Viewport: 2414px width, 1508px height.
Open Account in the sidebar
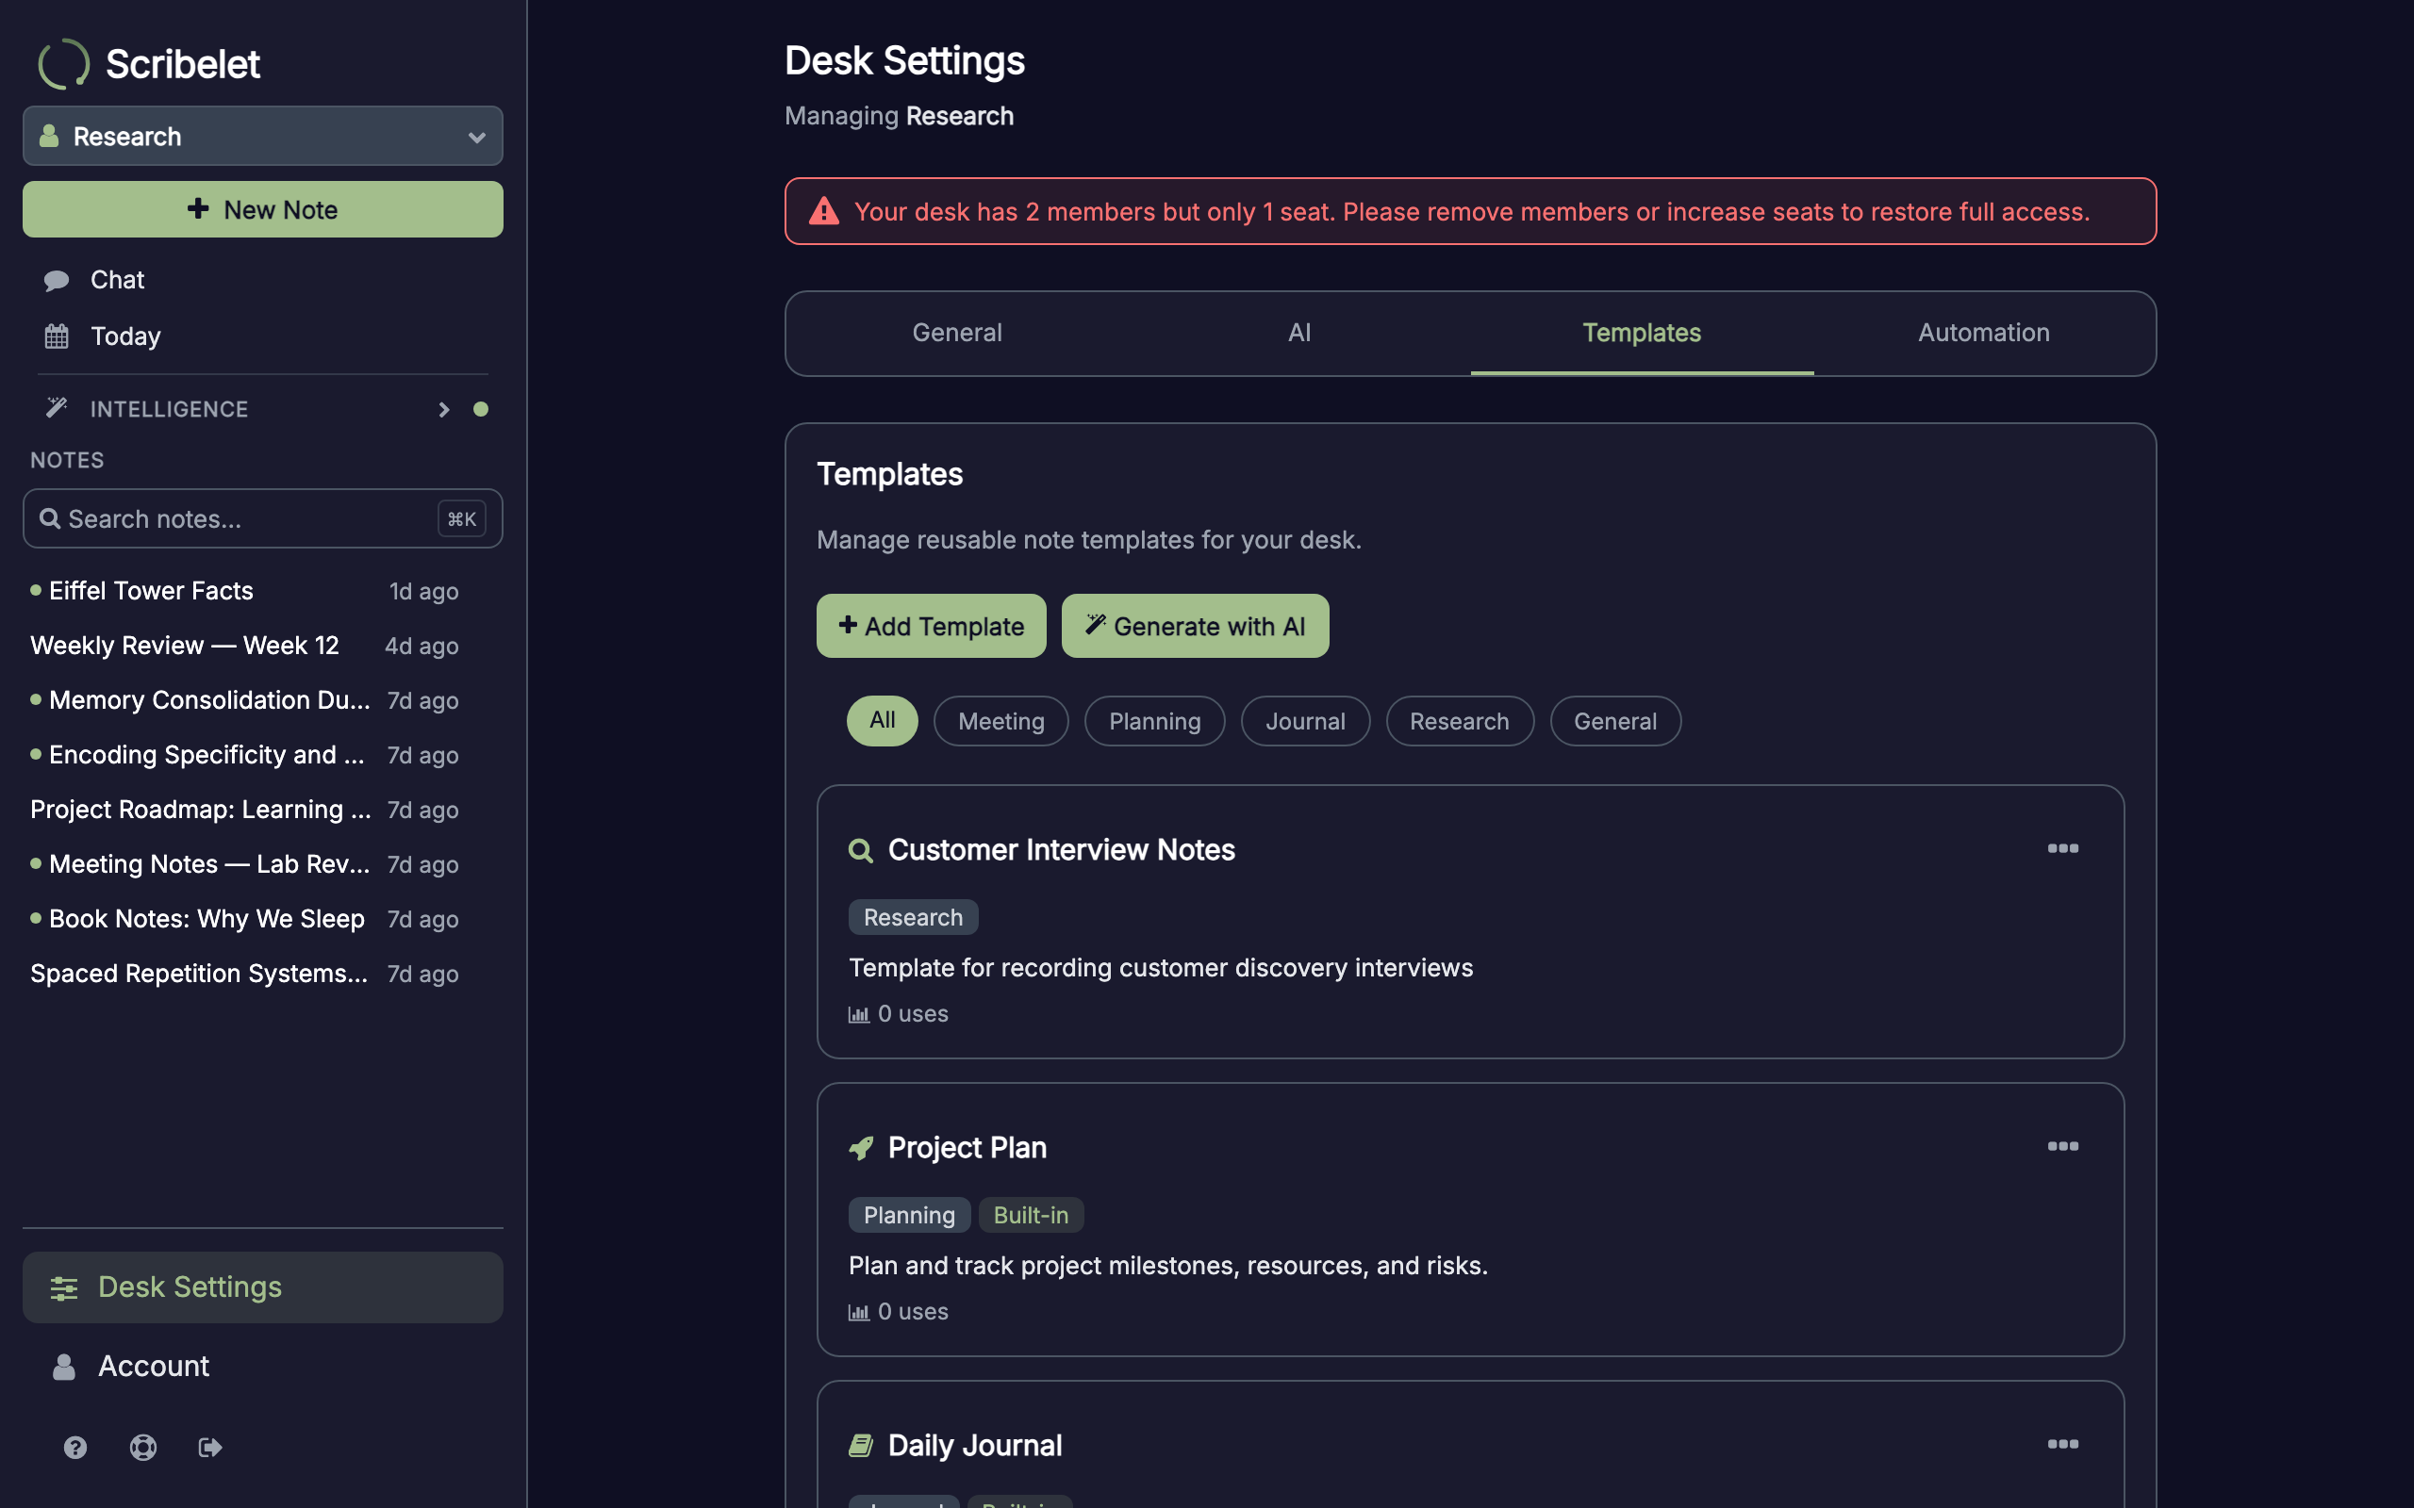point(262,1367)
